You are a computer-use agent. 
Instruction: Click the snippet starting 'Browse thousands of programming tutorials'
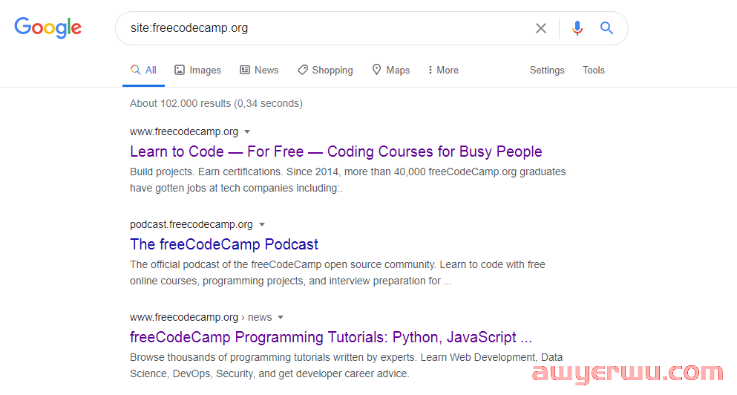click(347, 365)
